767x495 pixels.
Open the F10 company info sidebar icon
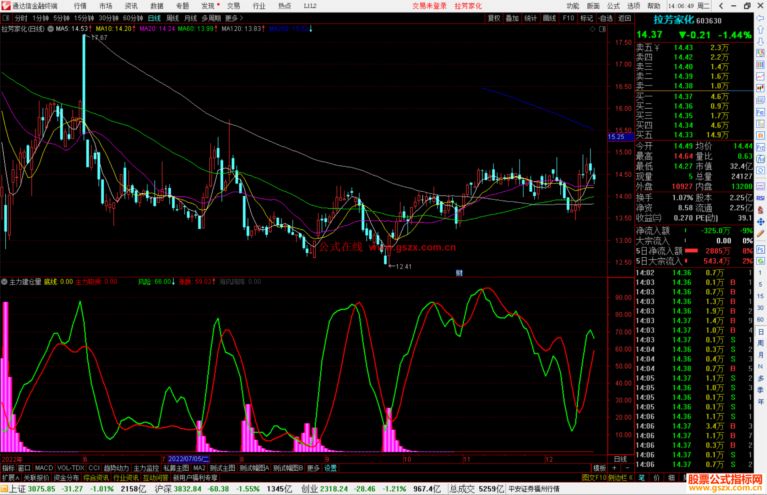click(x=760, y=112)
